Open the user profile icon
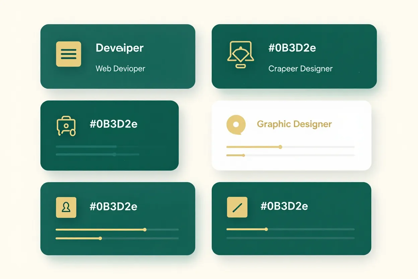This screenshot has height=279, width=418. pyautogui.click(x=66, y=207)
